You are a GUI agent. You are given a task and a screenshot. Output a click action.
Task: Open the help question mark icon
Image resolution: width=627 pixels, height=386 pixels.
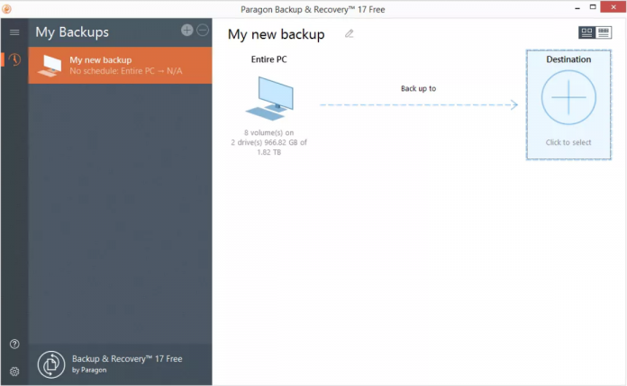click(x=14, y=344)
